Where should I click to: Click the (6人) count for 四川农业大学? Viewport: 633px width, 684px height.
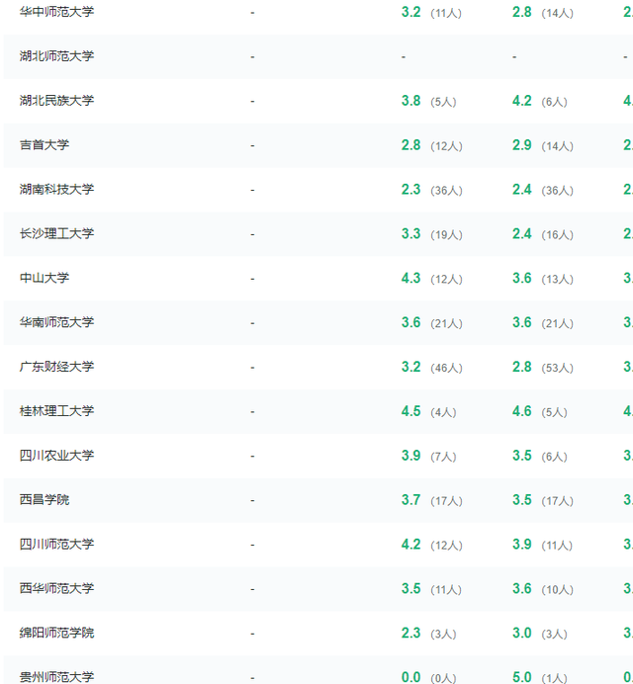click(x=555, y=457)
